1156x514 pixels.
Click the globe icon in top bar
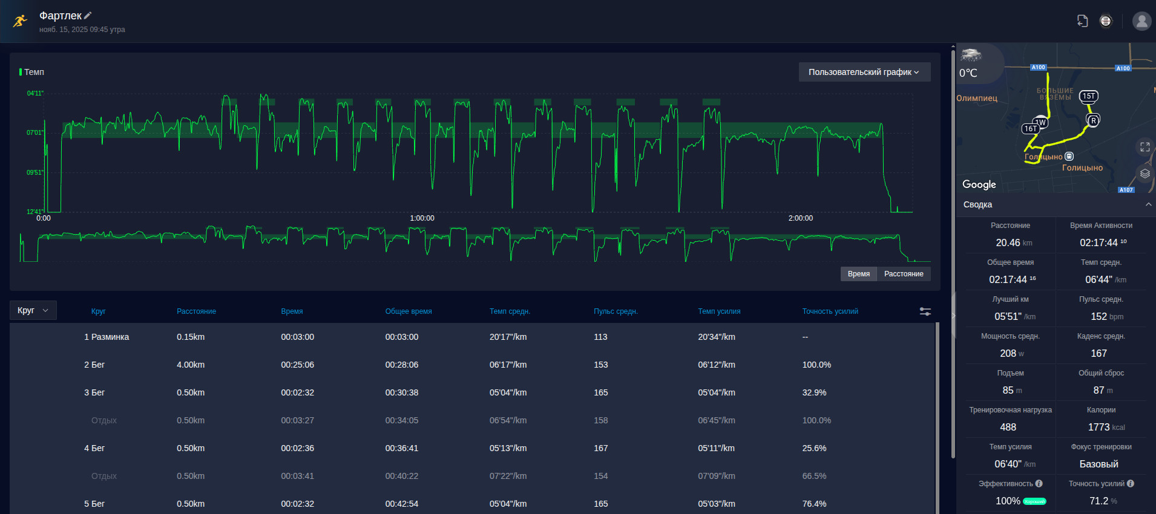click(x=1106, y=21)
